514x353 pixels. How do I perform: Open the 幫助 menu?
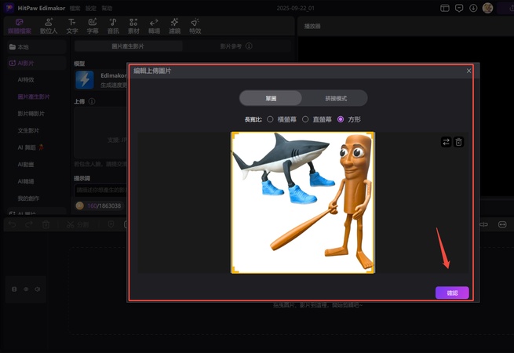pos(107,8)
